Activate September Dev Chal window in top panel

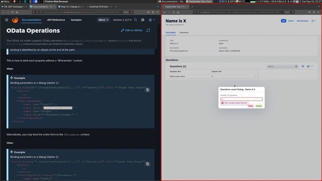point(200,2)
